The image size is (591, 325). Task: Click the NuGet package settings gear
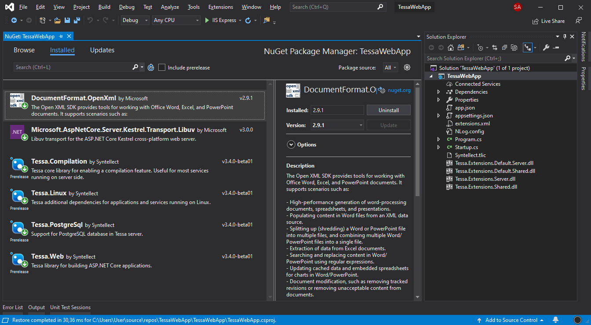(x=407, y=67)
